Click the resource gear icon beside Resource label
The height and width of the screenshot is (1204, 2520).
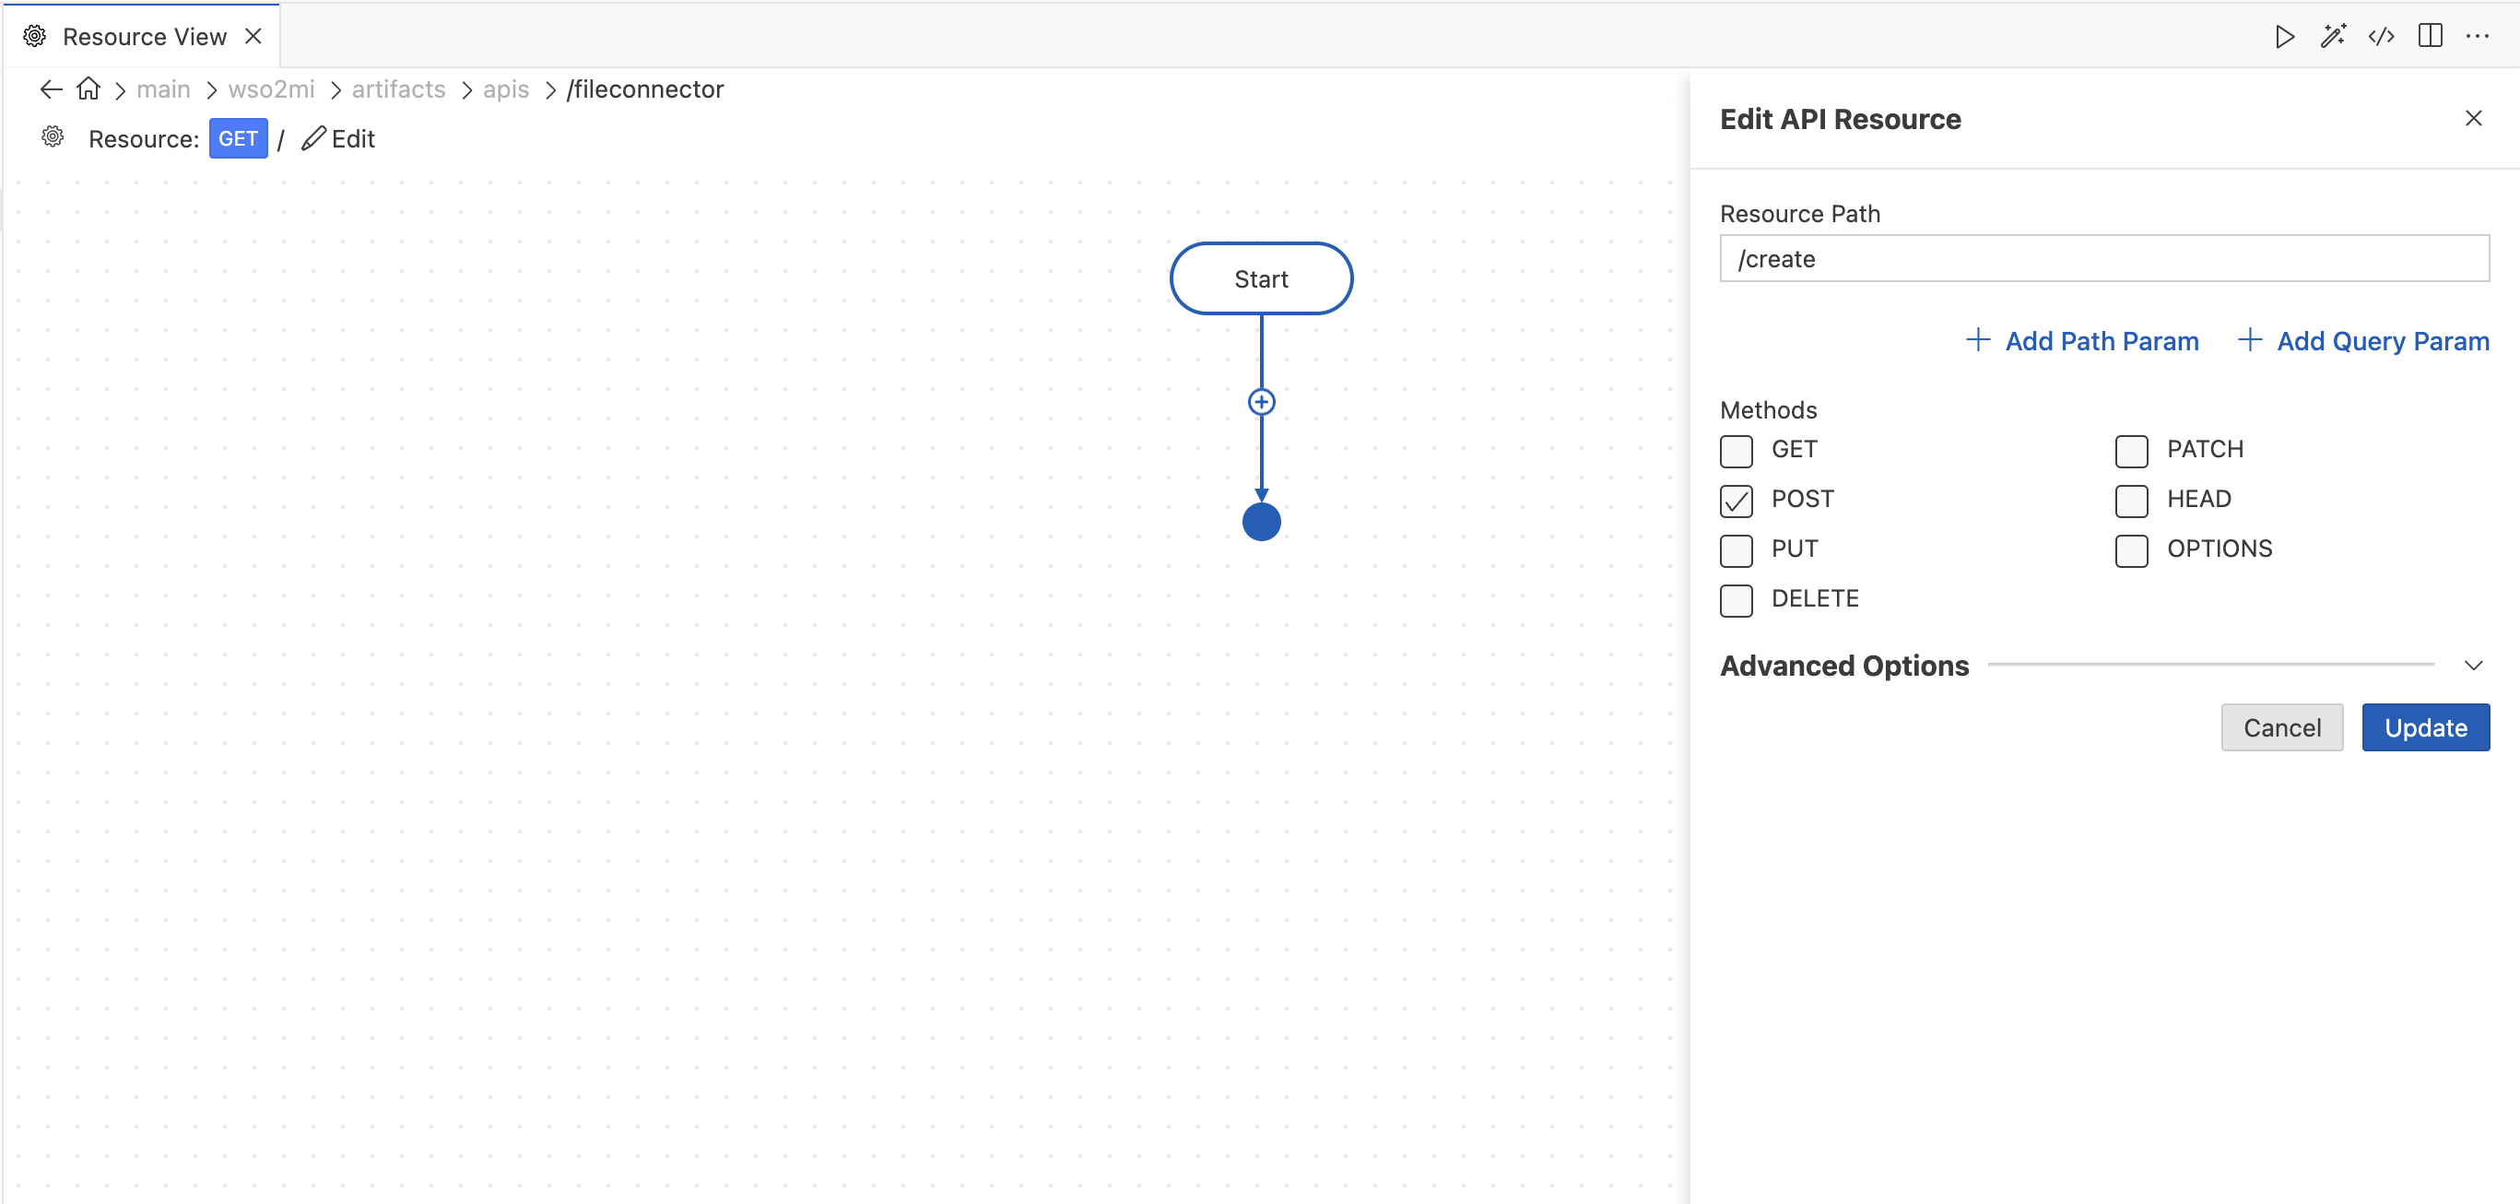[53, 137]
